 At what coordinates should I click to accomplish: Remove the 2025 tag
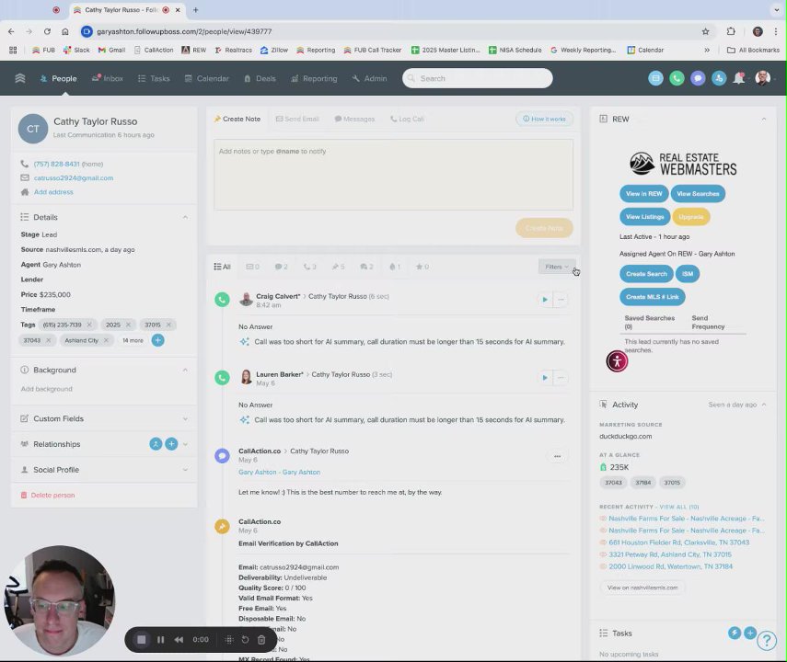[129, 325]
